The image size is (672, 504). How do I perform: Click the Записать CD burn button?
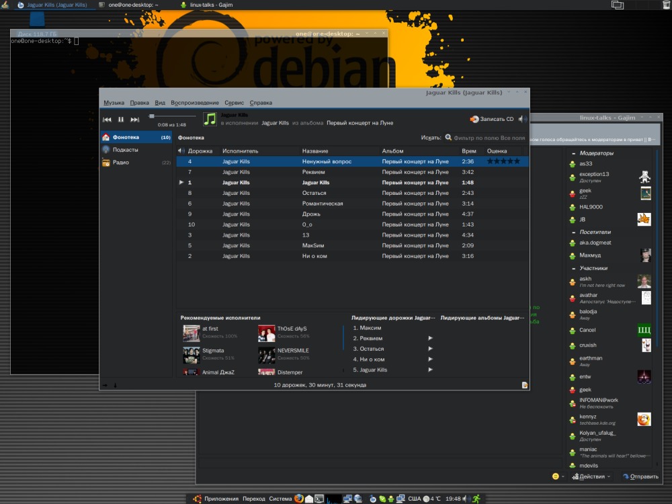(492, 119)
